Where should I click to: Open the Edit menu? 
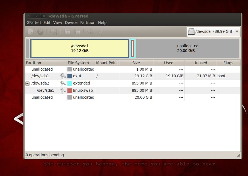click(x=47, y=23)
